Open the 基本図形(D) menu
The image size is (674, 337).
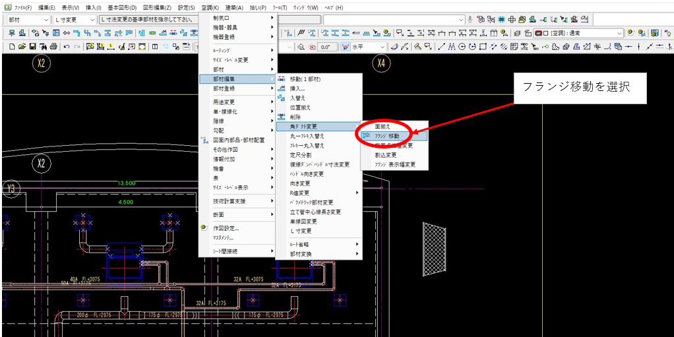tap(122, 8)
